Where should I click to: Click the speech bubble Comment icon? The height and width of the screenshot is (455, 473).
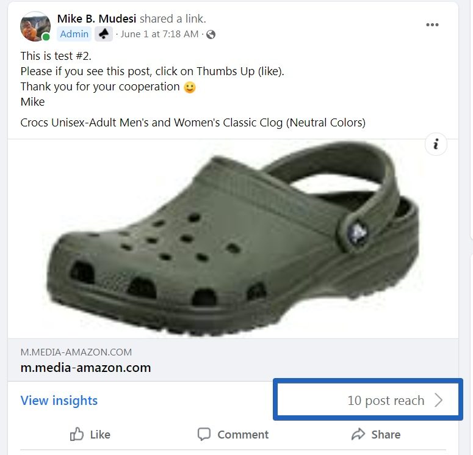click(204, 434)
